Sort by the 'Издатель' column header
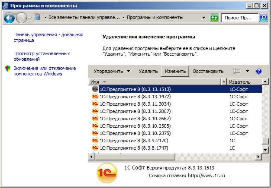Image resolution: width=271 pixels, height=188 pixels. (245, 82)
